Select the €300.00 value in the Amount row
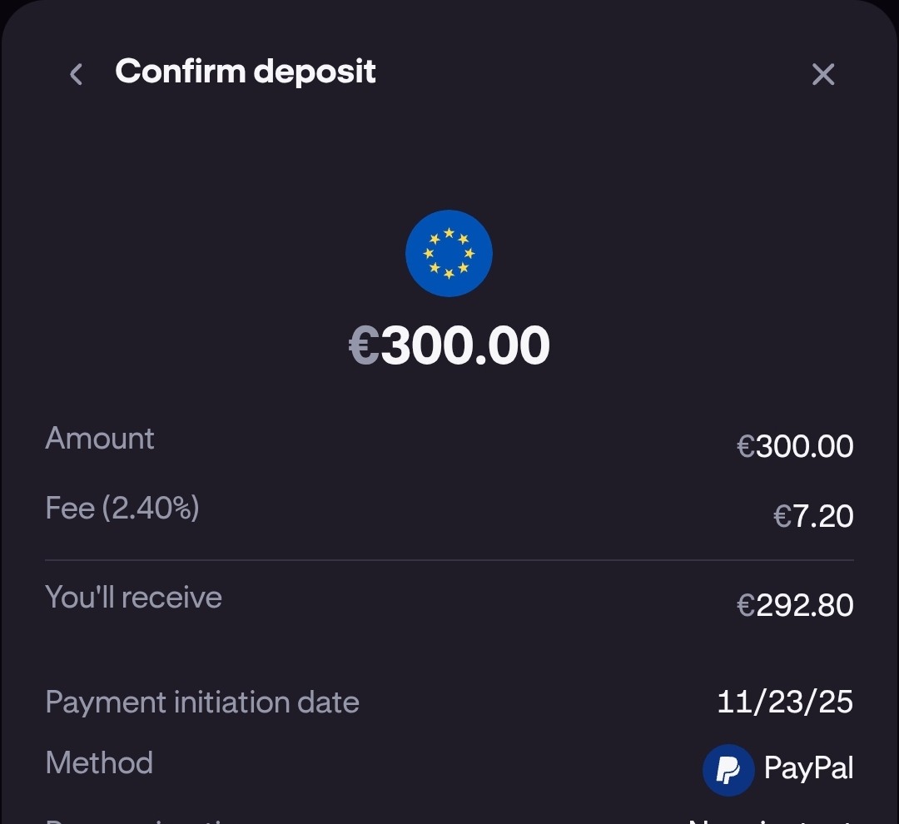Screen dimensions: 899x824 (795, 447)
